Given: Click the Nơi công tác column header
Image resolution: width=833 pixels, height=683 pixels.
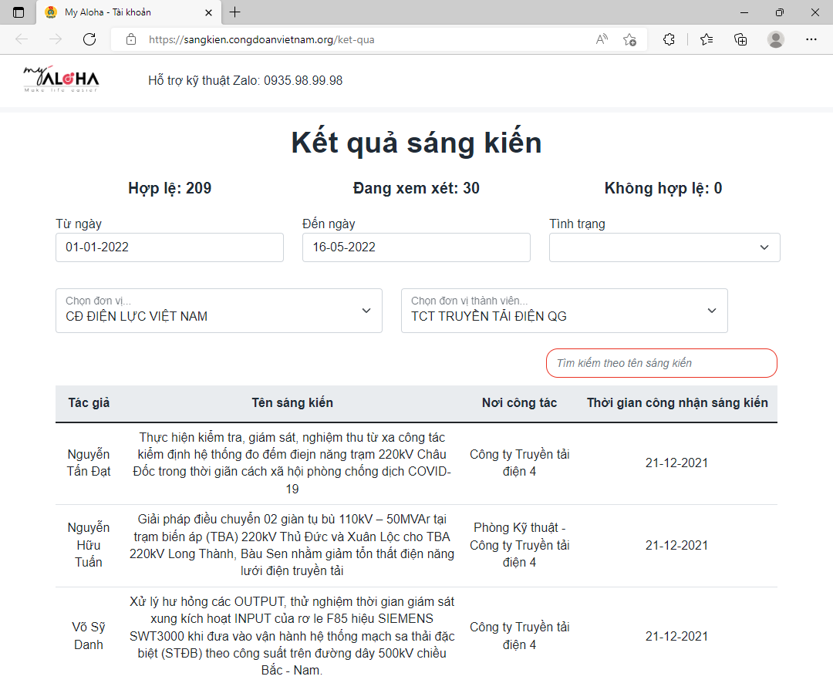Looking at the screenshot, I should [520, 403].
